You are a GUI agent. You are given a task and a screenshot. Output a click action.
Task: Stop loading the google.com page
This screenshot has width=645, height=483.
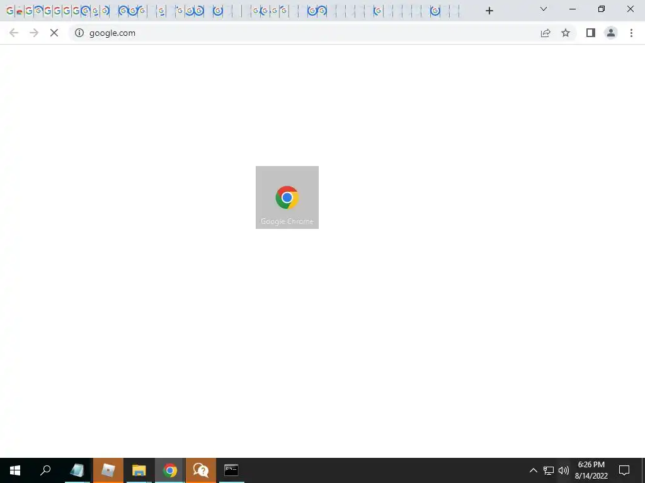[54, 33]
